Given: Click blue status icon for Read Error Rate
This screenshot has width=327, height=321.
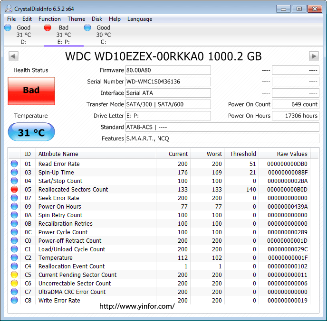Looking at the screenshot, I should pos(14,164).
